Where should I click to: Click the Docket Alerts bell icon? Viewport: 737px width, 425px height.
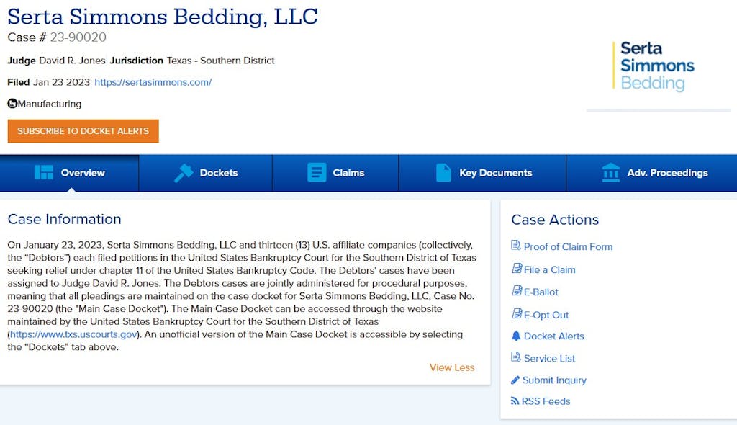tap(515, 336)
